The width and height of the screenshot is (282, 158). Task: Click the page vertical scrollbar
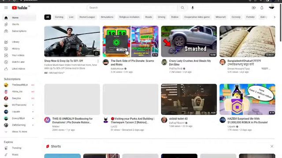pos(281,22)
